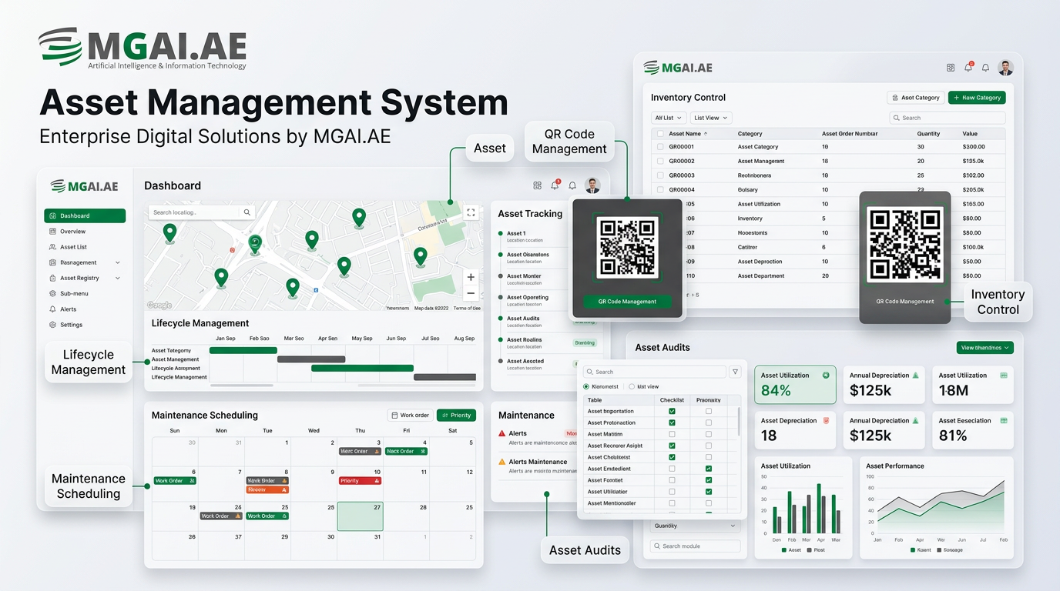Screen dimensions: 1060x591
Task: Open the All List dropdown
Action: 668,118
